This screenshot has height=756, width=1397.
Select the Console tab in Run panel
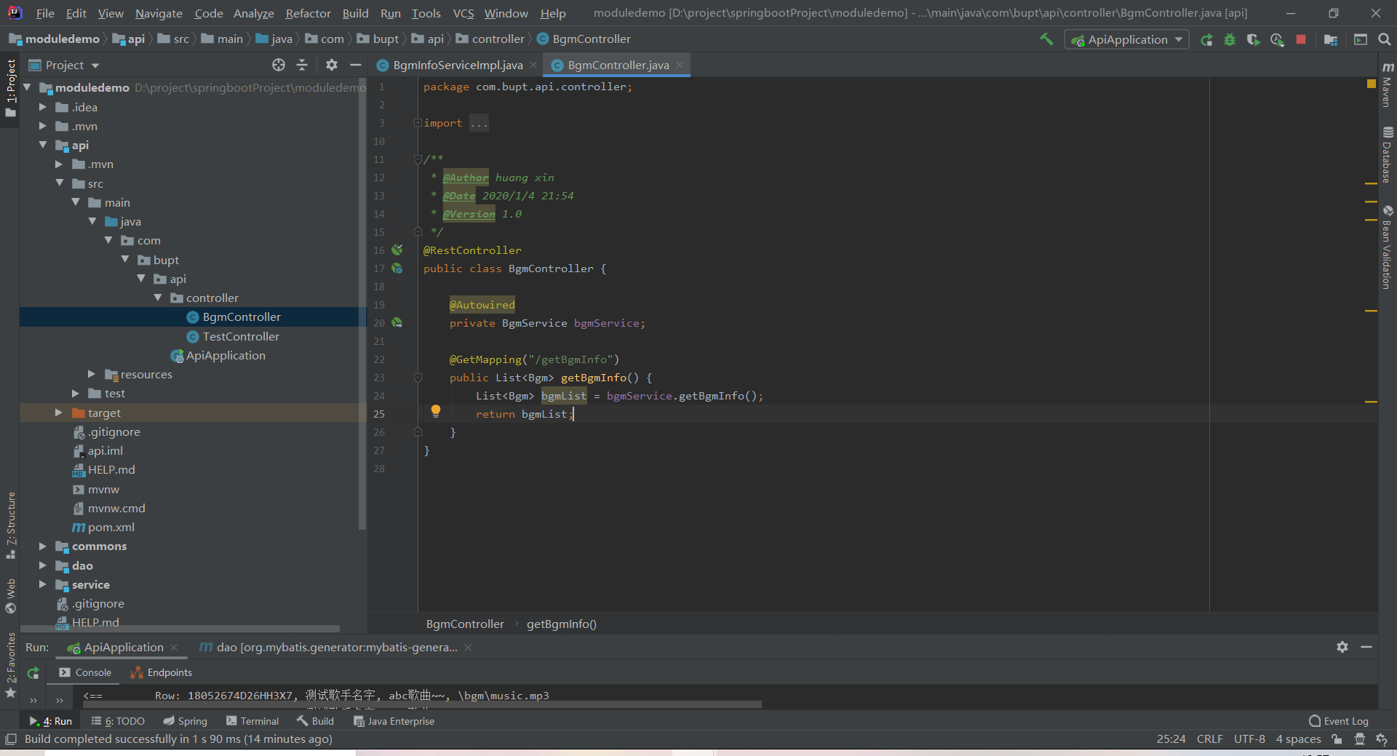(86, 672)
